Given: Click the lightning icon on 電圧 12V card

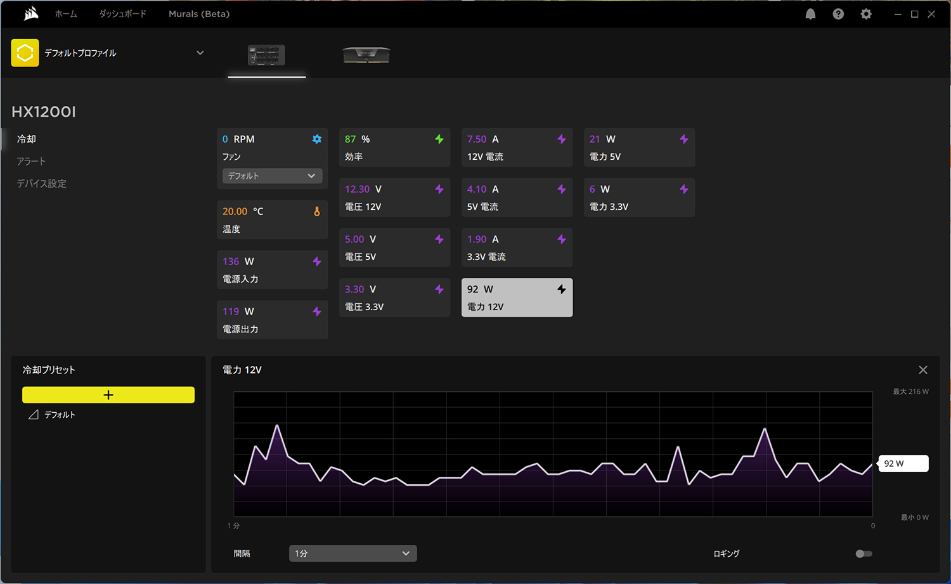Looking at the screenshot, I should [x=439, y=189].
